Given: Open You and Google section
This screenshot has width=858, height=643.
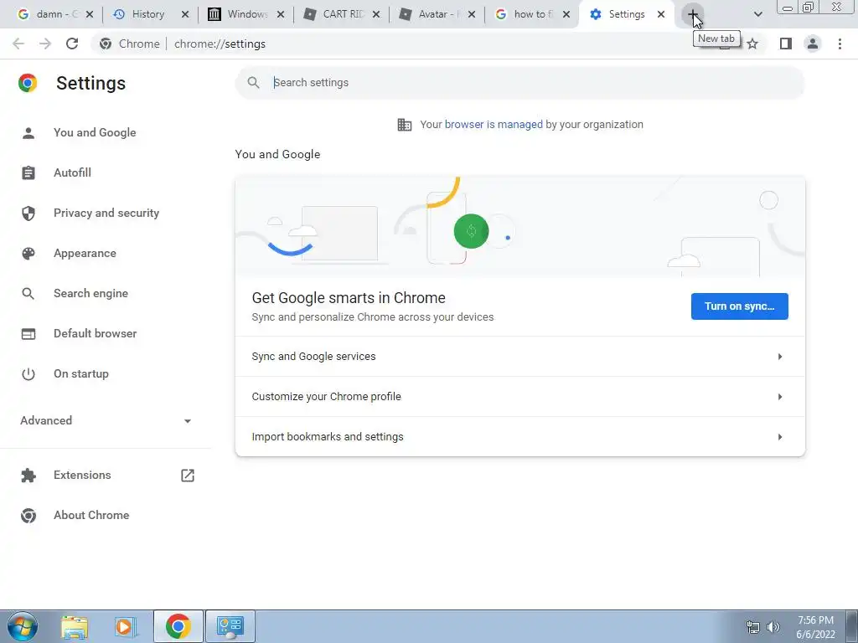Looking at the screenshot, I should click(94, 132).
